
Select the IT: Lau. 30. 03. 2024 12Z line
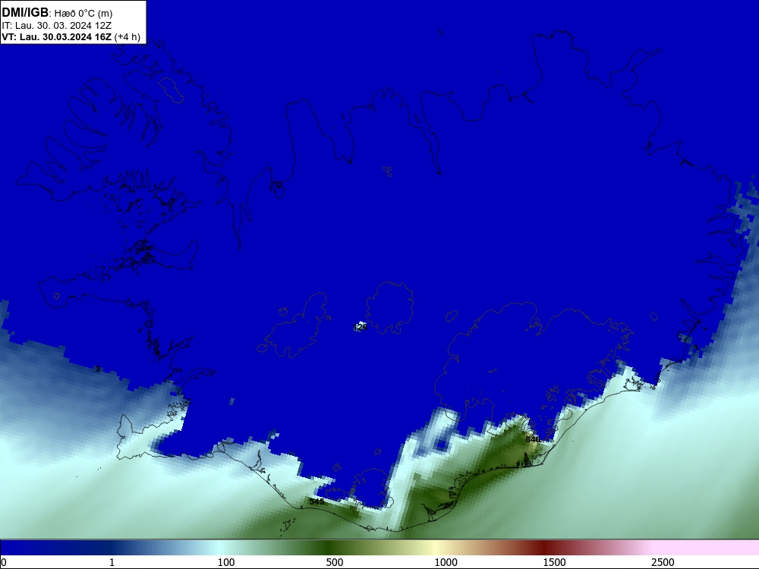point(56,26)
